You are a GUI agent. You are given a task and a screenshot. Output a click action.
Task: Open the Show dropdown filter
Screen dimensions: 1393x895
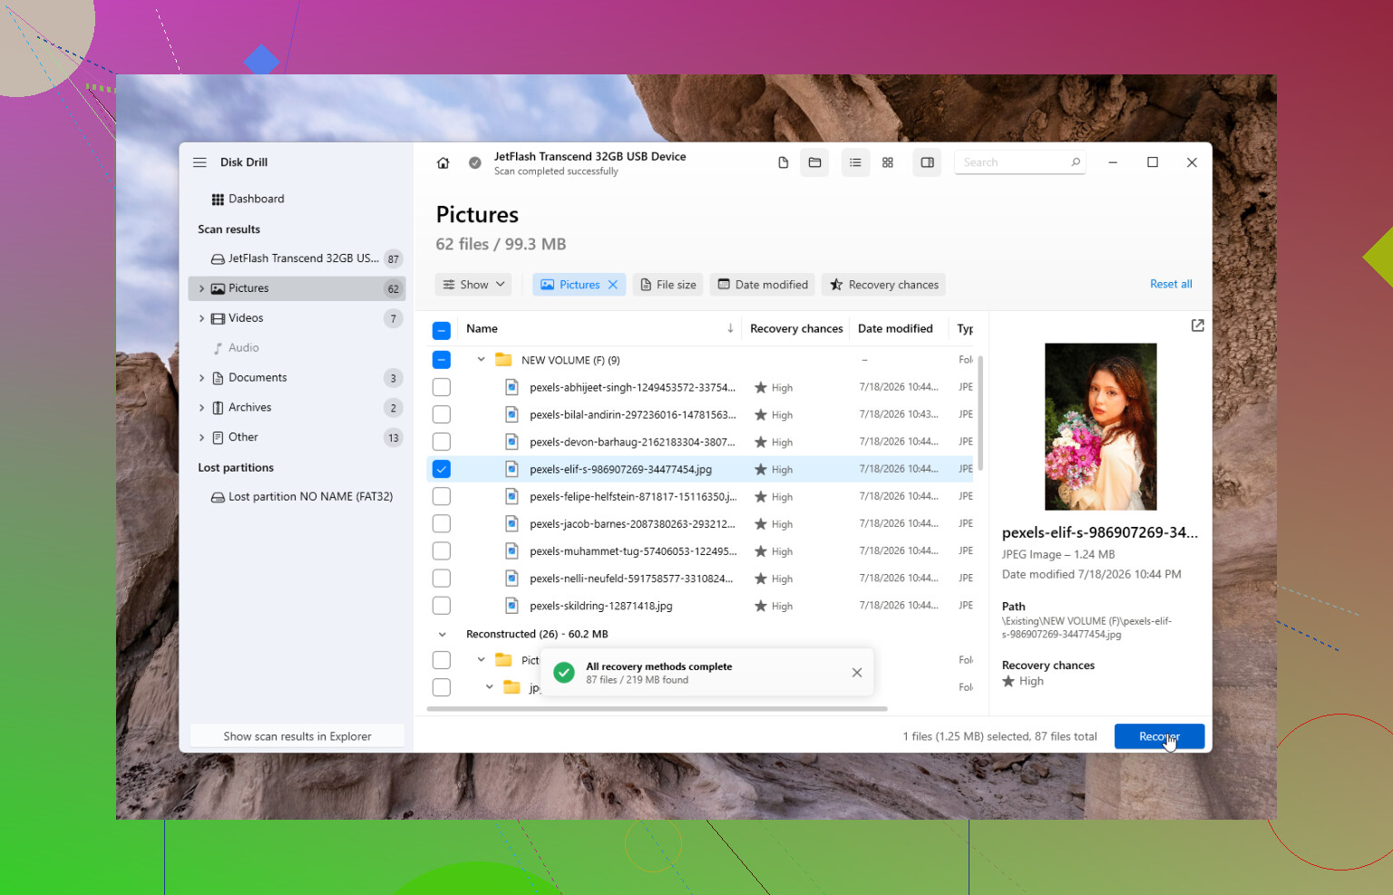tap(473, 285)
